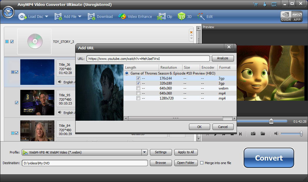Image resolution: width=308 pixels, height=182 pixels.
Task: Open the Video Enhance tool
Action: (135, 17)
